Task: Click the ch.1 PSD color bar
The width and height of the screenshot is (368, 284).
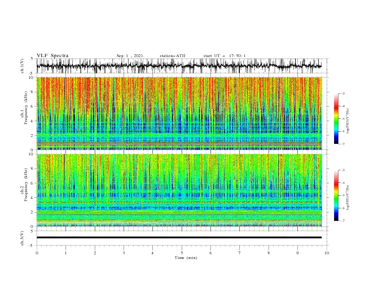Action: 336,119
